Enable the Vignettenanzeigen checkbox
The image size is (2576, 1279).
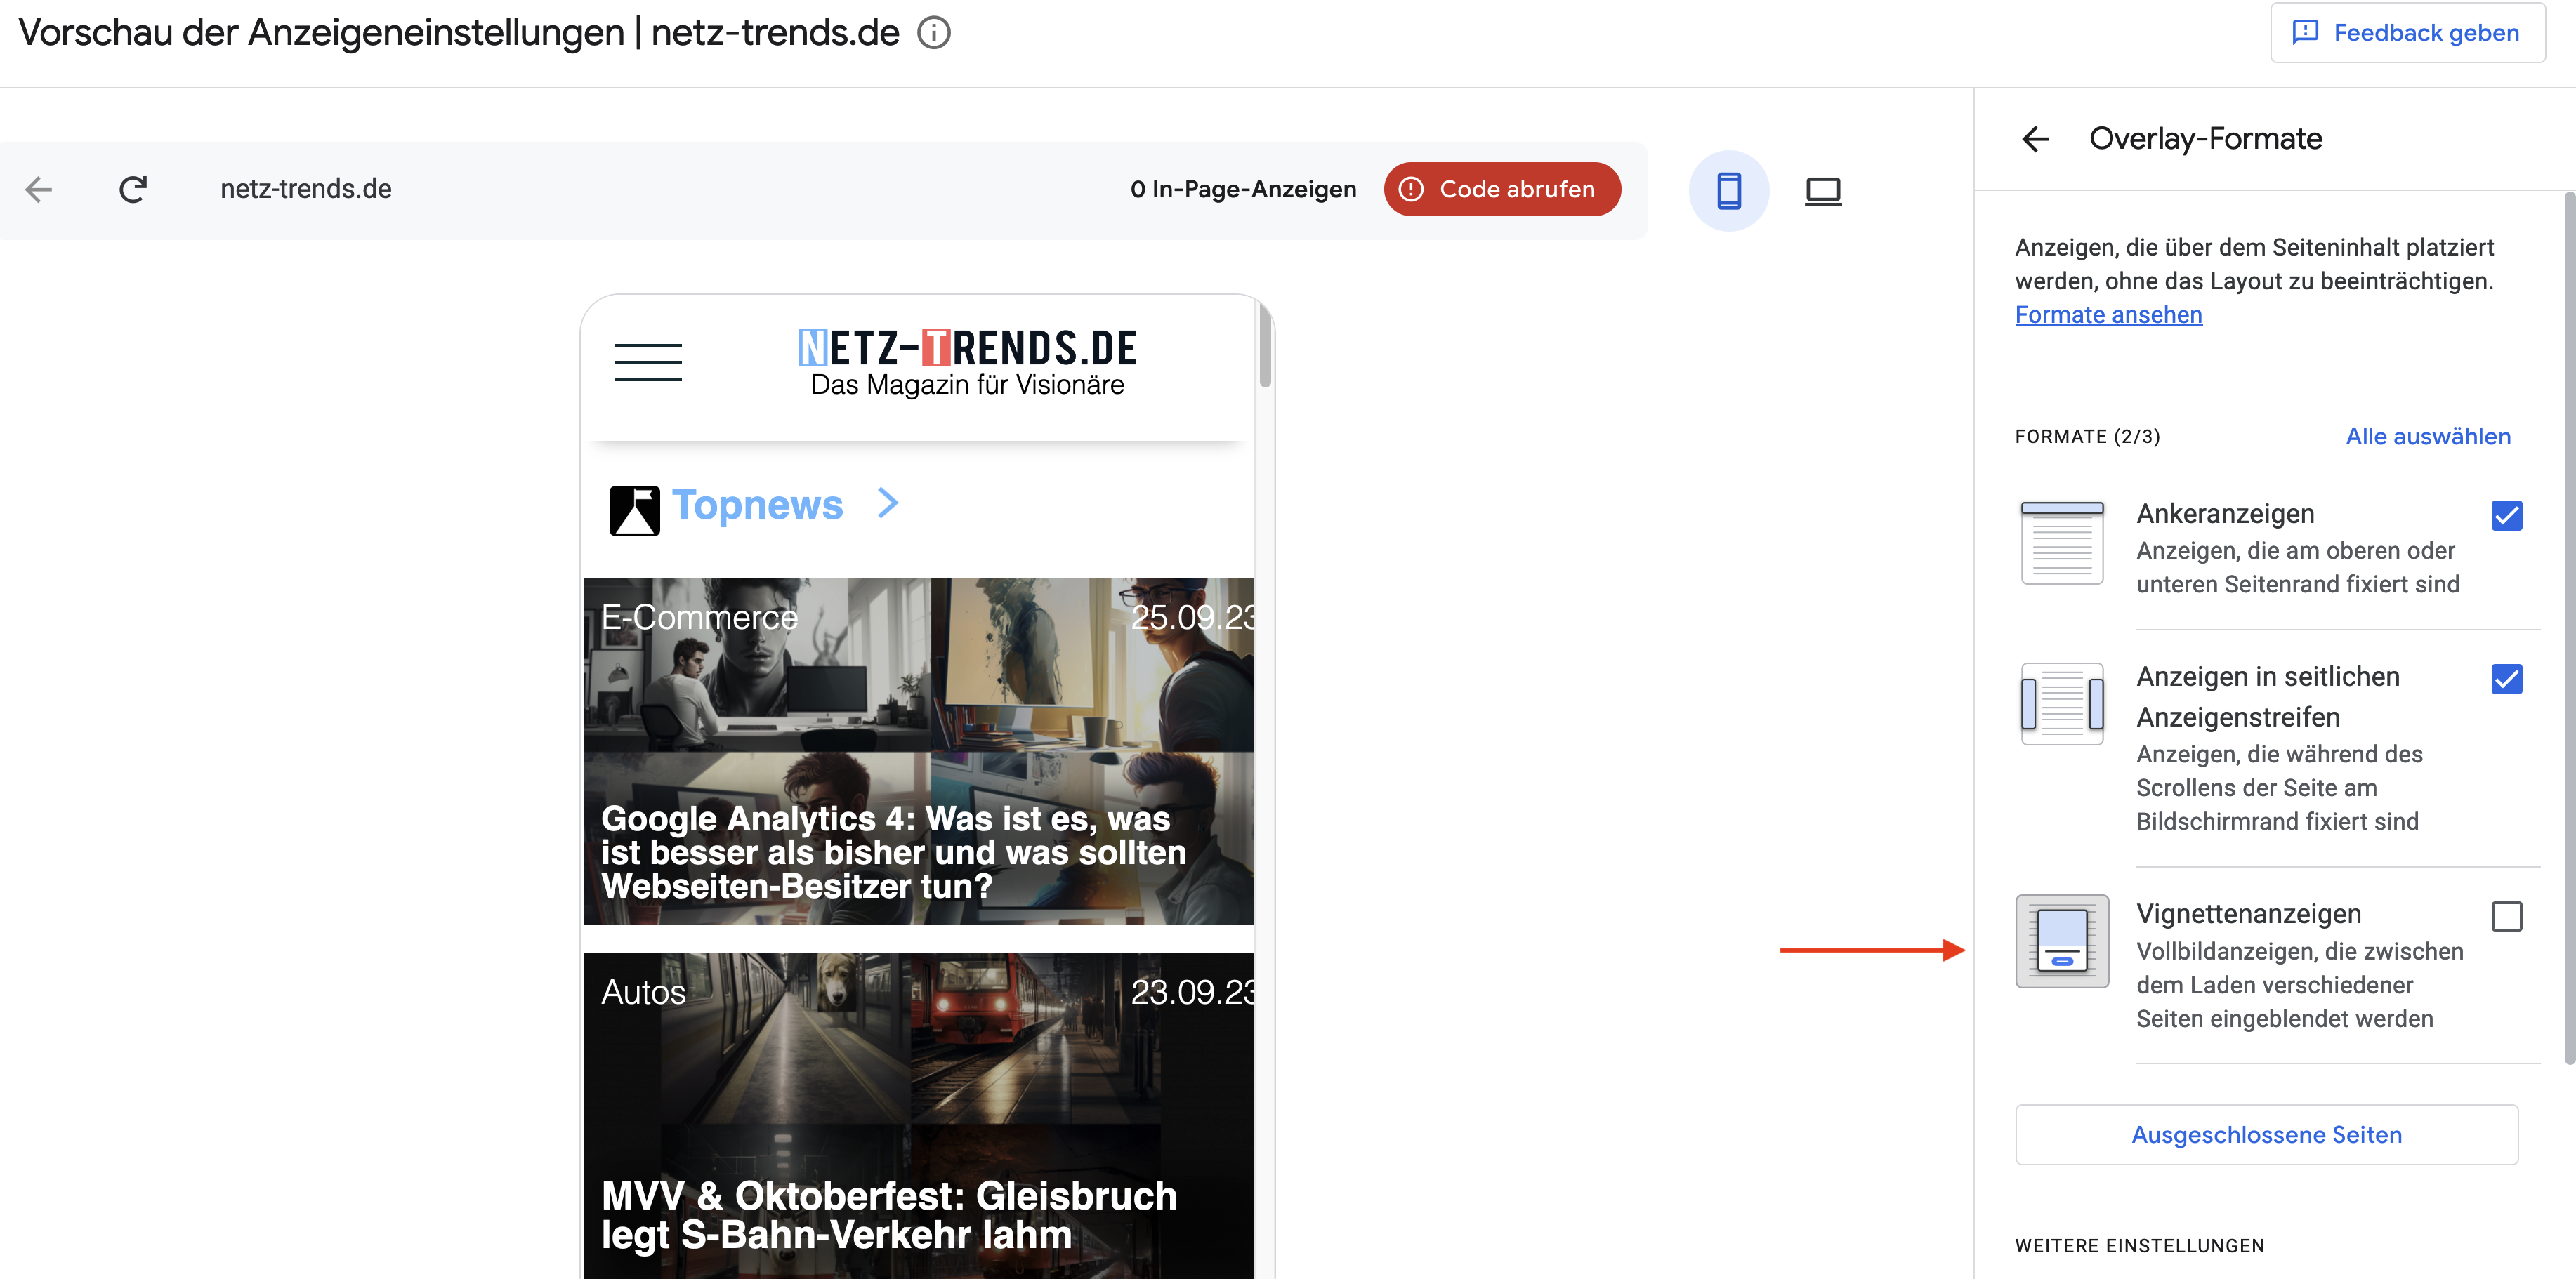coord(2507,917)
